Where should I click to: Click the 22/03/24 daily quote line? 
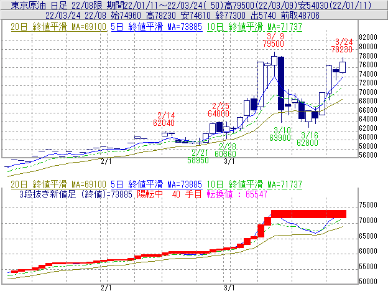click(182, 16)
